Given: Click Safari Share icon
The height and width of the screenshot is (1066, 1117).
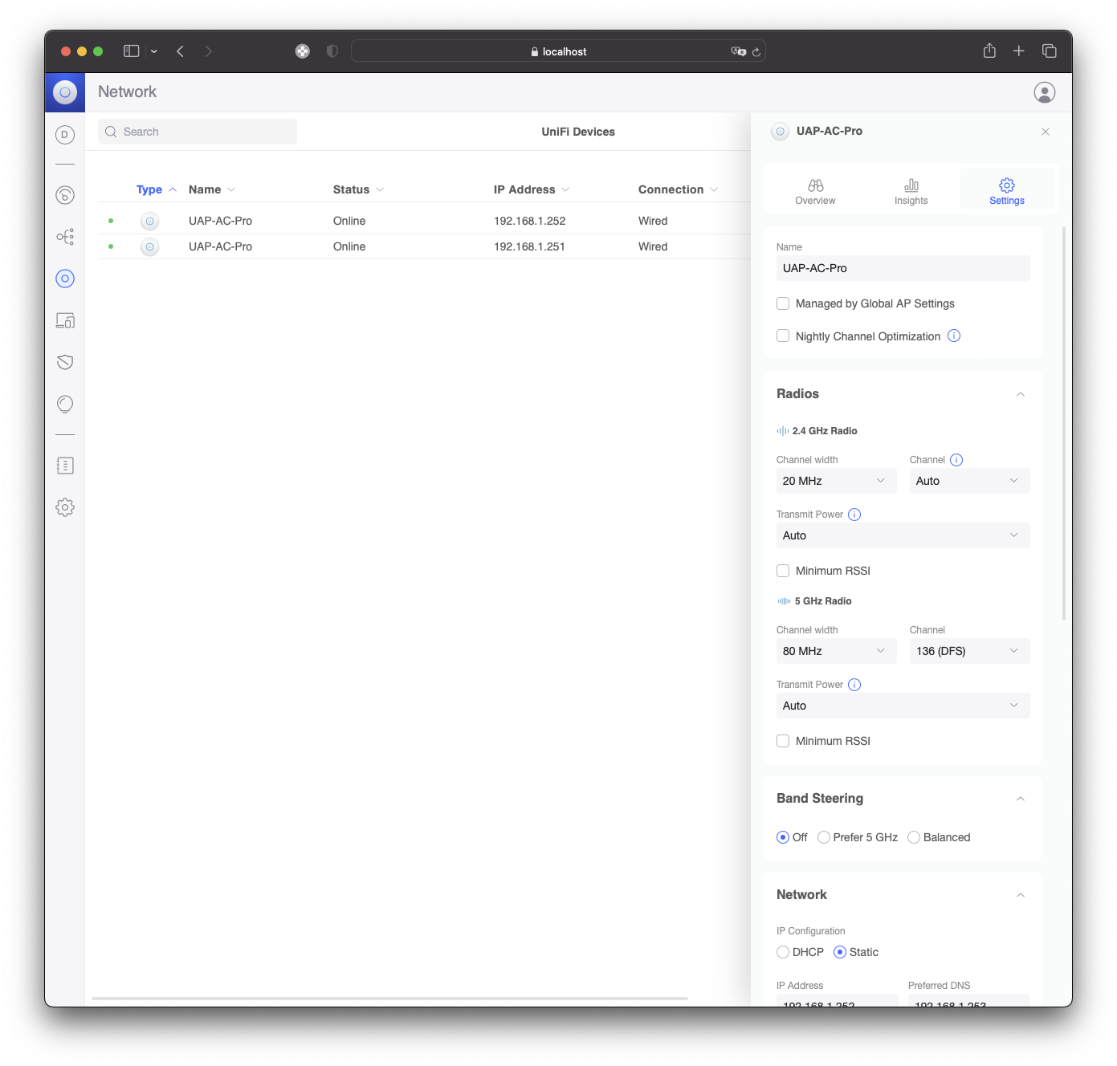Looking at the screenshot, I should click(x=989, y=51).
